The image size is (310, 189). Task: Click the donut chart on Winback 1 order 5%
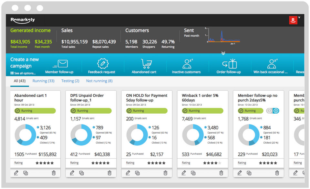[x=193, y=135]
